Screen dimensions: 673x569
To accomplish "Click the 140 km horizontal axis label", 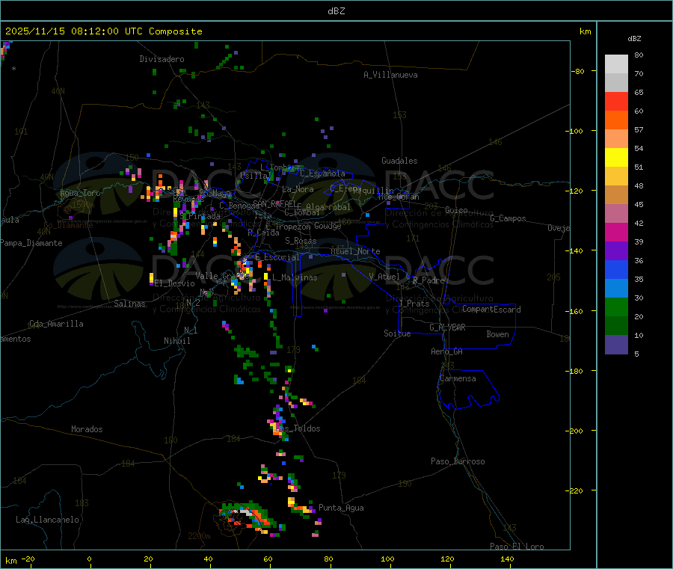I will [x=507, y=559].
